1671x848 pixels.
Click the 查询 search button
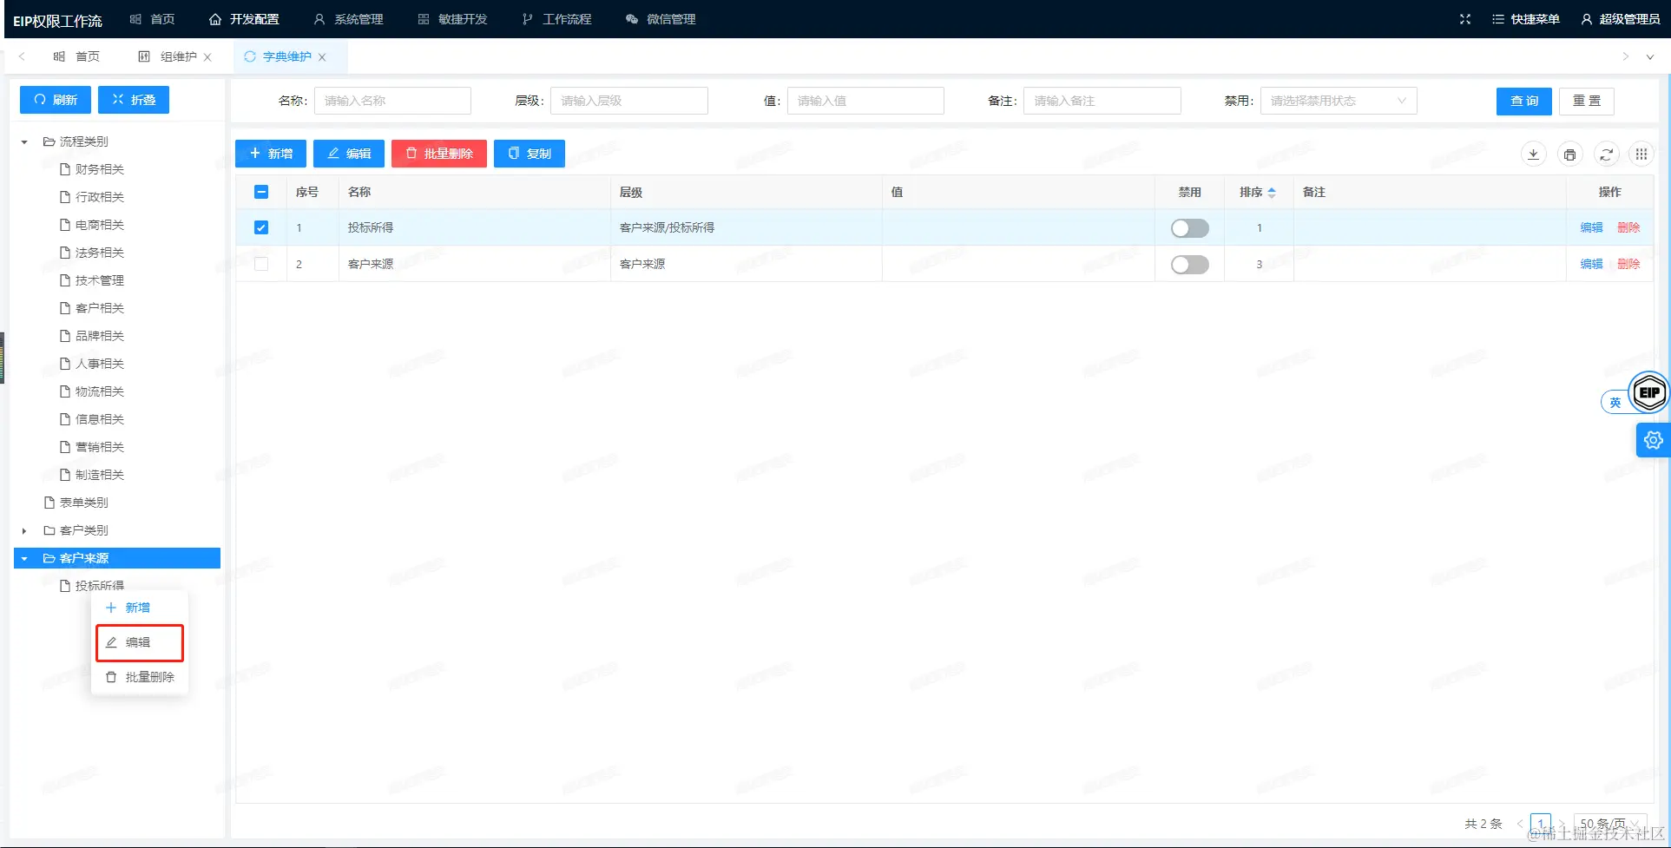pyautogui.click(x=1524, y=102)
